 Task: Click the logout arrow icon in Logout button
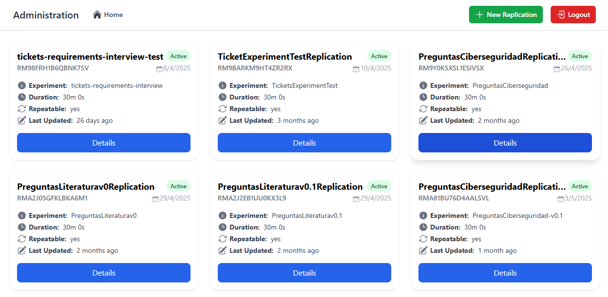click(x=560, y=15)
